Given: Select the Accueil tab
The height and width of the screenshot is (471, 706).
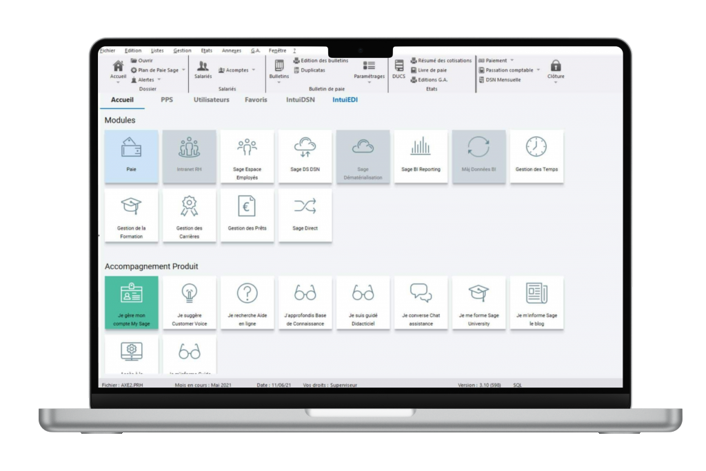Looking at the screenshot, I should pos(122,99).
